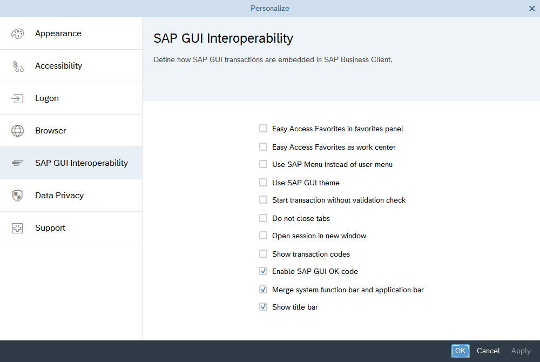Viewport: 540px width, 362px height.
Task: Click the Cancel button
Action: (488, 351)
